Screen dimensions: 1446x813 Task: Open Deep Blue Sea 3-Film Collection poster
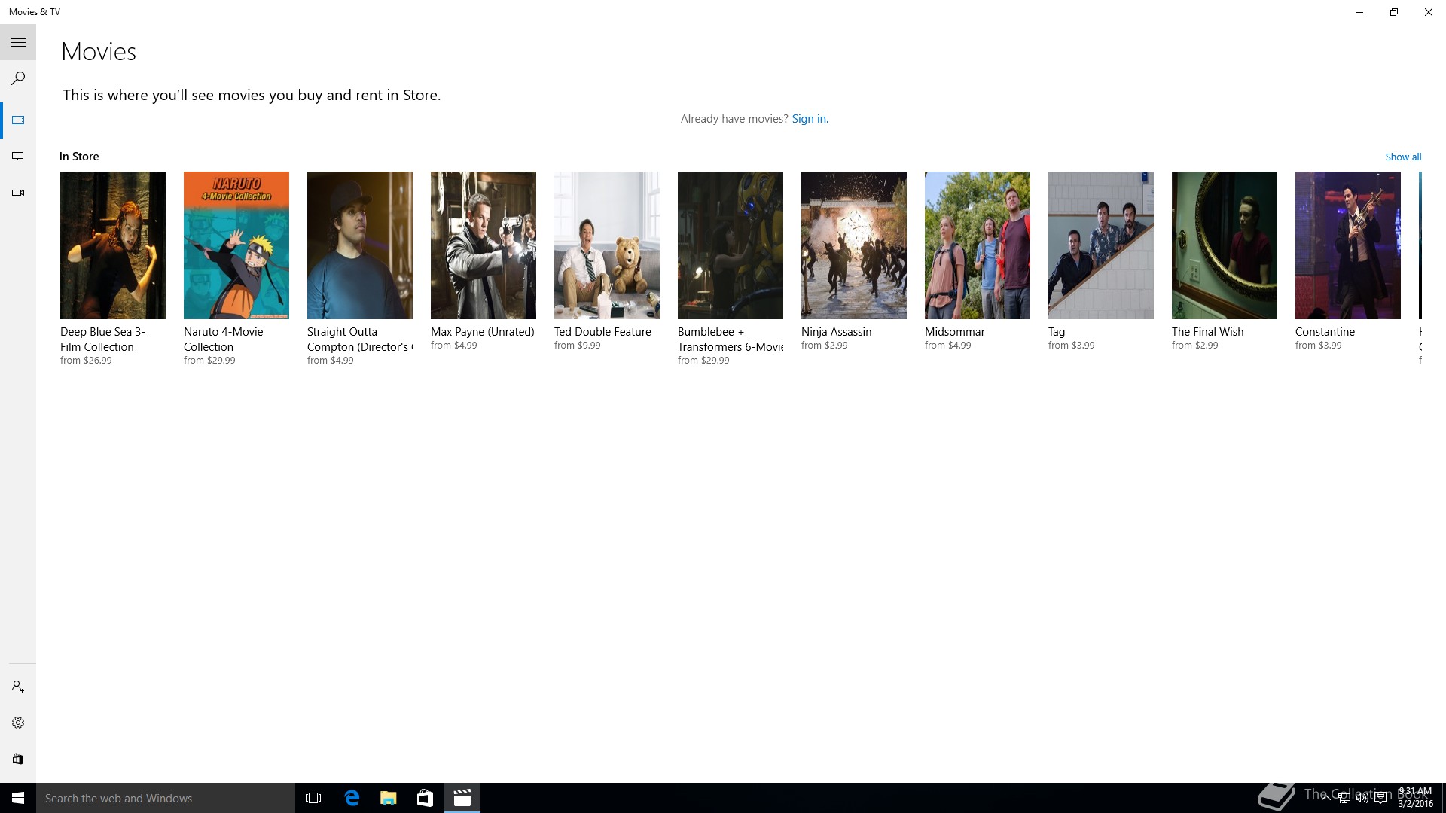tap(113, 245)
